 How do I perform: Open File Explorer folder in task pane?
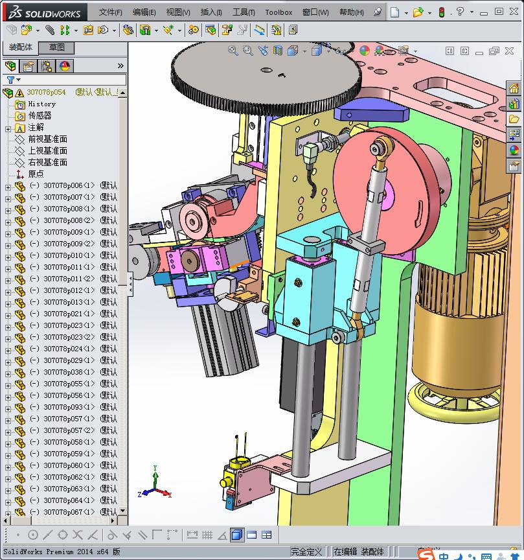click(x=514, y=119)
